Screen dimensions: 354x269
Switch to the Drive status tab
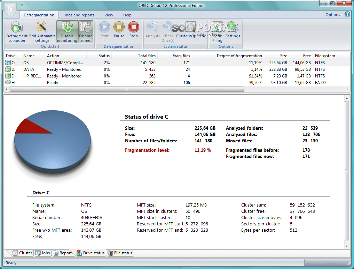click(x=91, y=253)
